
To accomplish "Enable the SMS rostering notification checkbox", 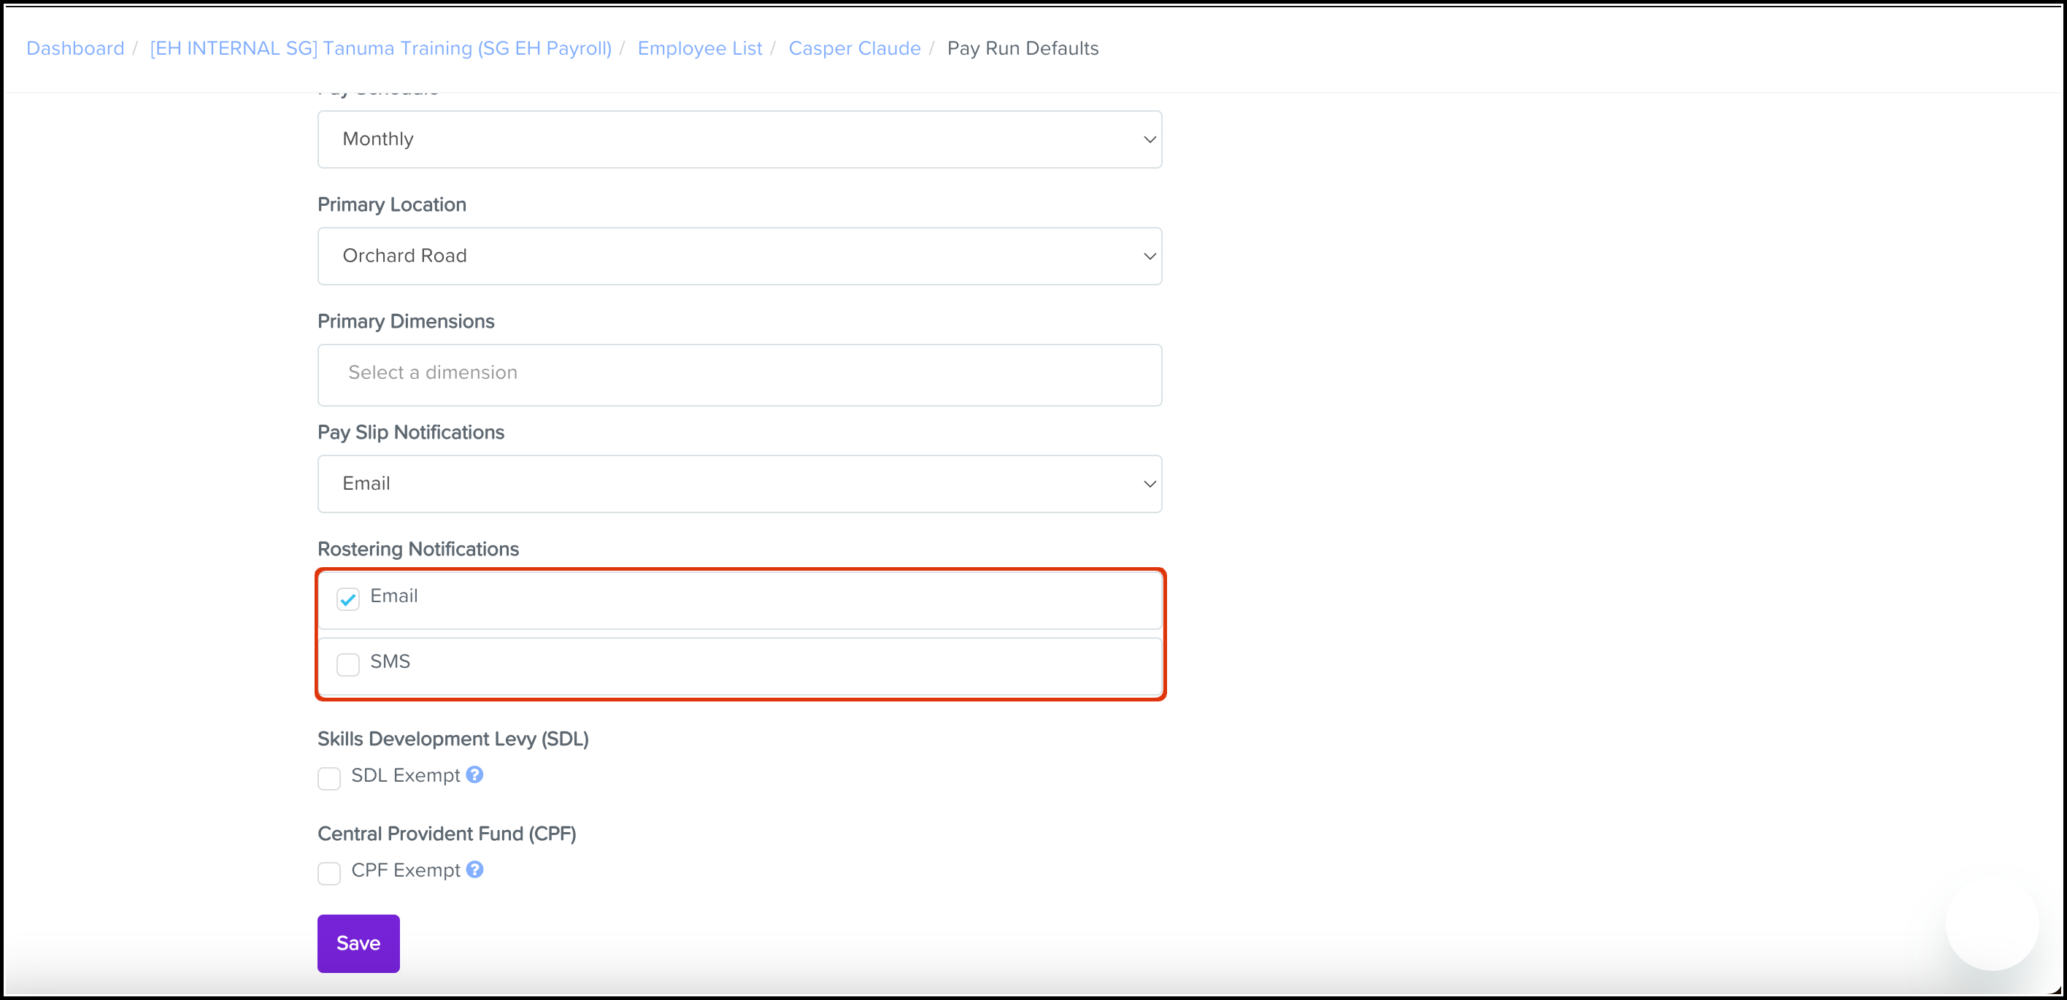I will [x=347, y=664].
